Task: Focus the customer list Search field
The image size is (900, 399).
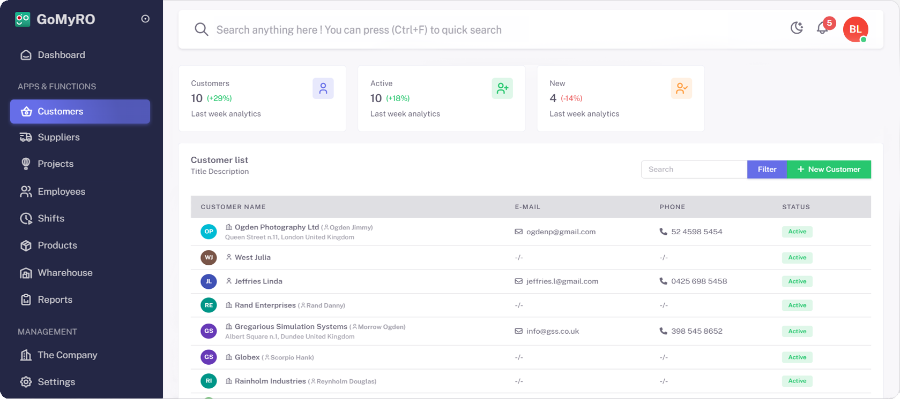Action: 694,170
